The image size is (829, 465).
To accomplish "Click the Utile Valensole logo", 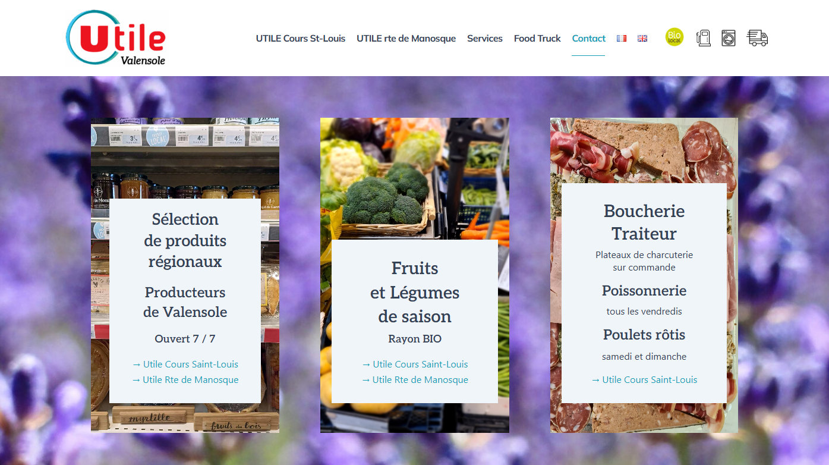I will (x=116, y=37).
